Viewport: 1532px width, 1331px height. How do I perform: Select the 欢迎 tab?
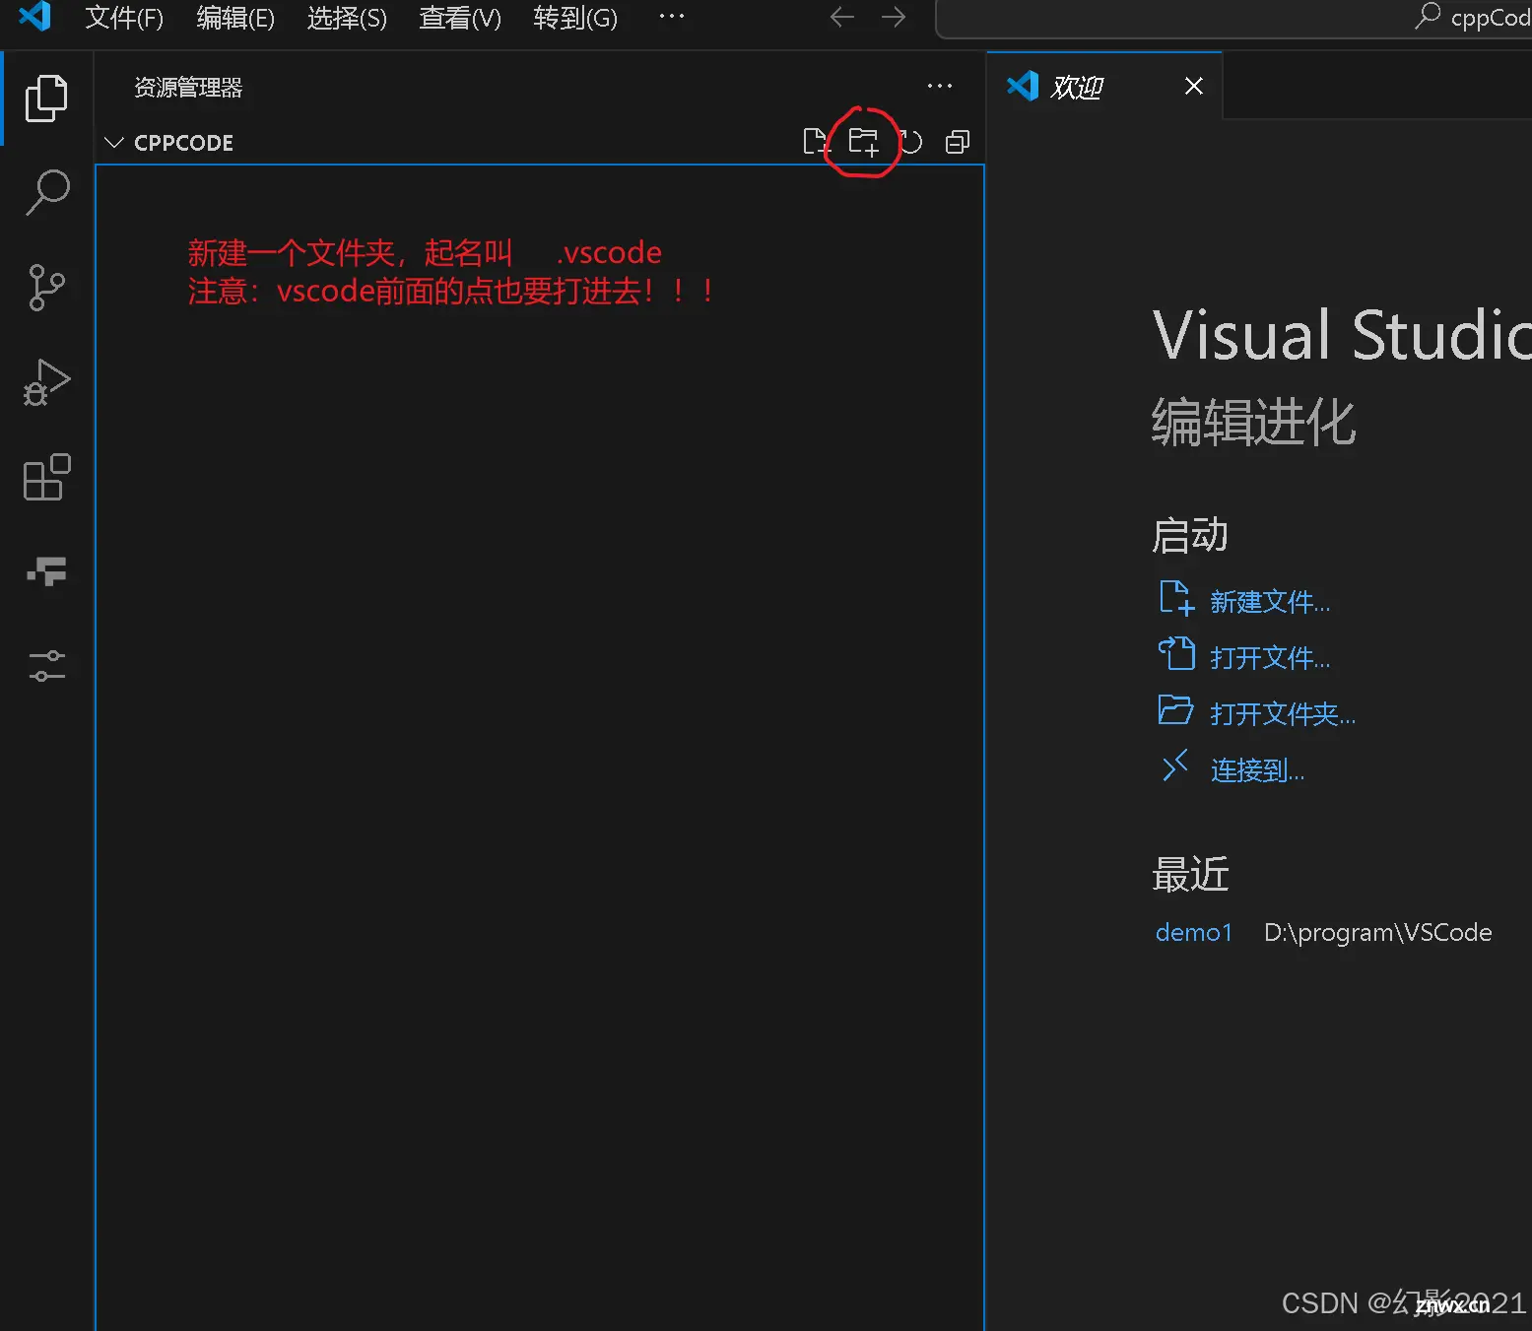[1103, 87]
